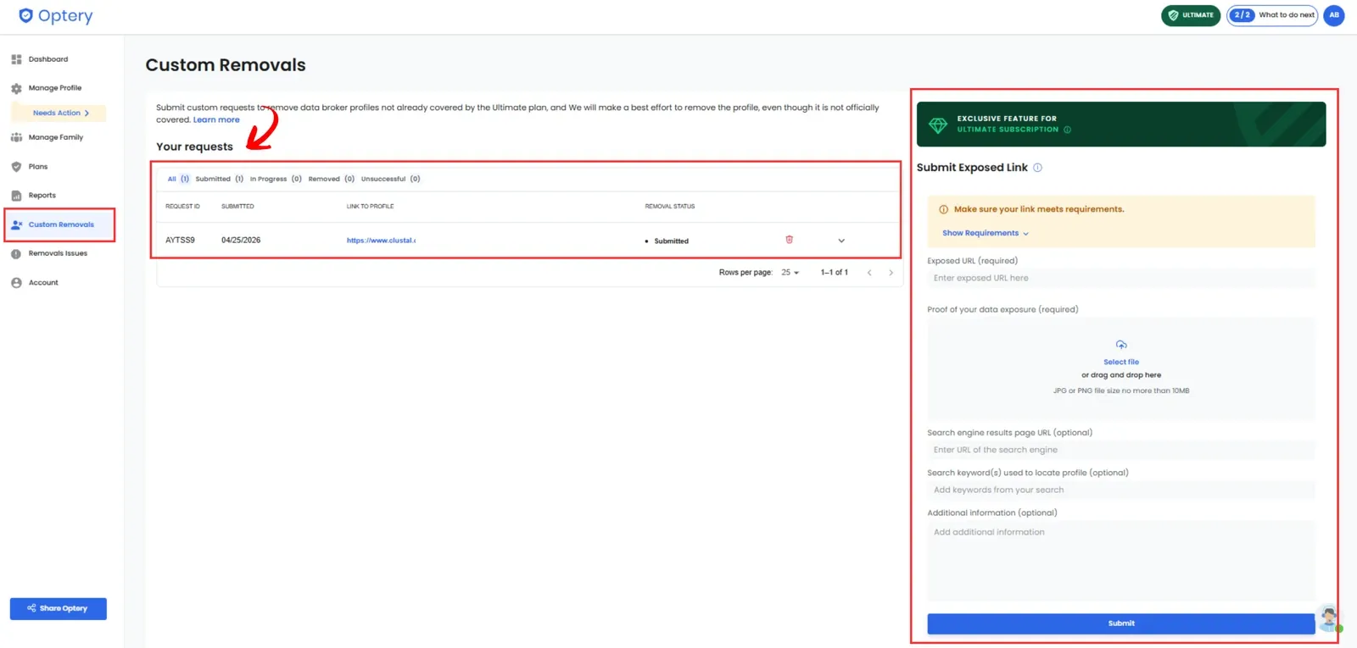
Task: Click the Ultimate plan badge
Action: (1191, 15)
